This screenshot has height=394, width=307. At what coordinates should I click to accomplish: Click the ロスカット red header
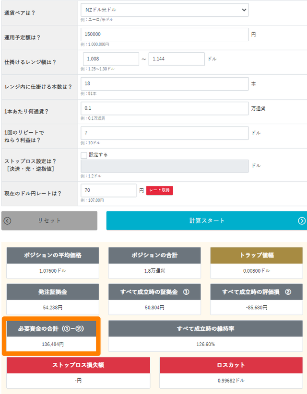click(231, 365)
